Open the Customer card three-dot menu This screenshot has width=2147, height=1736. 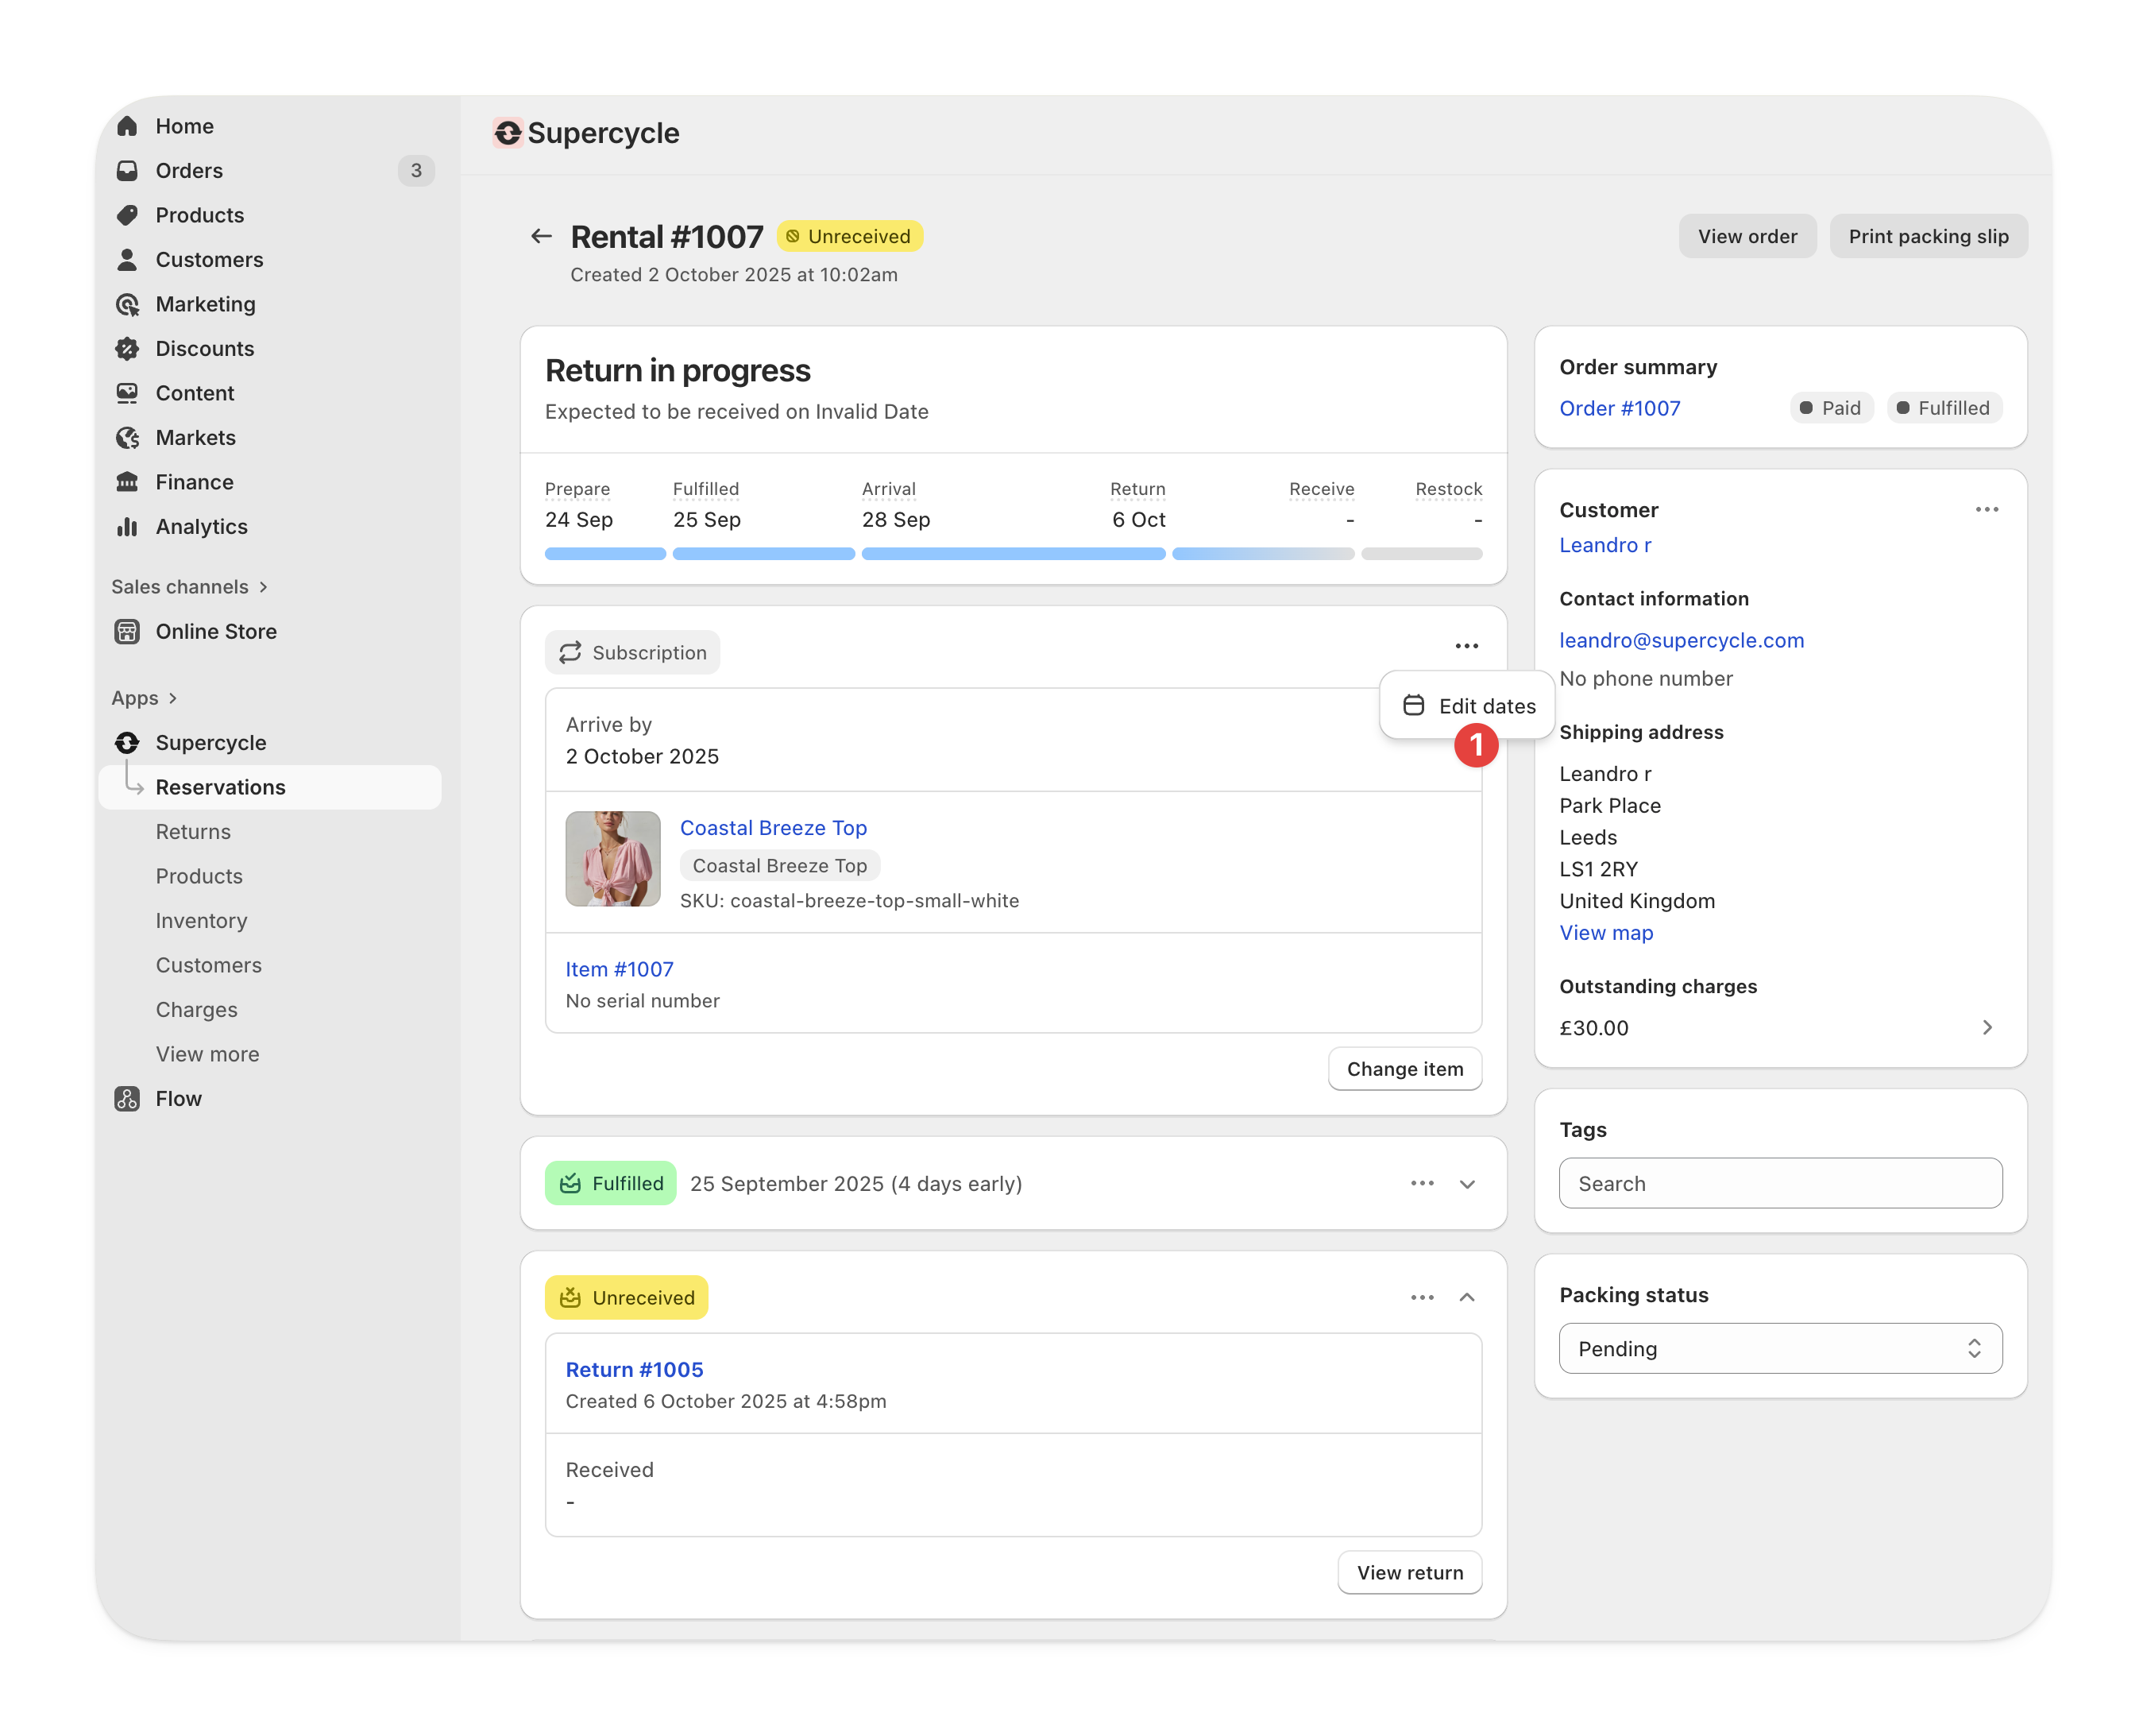[1986, 509]
